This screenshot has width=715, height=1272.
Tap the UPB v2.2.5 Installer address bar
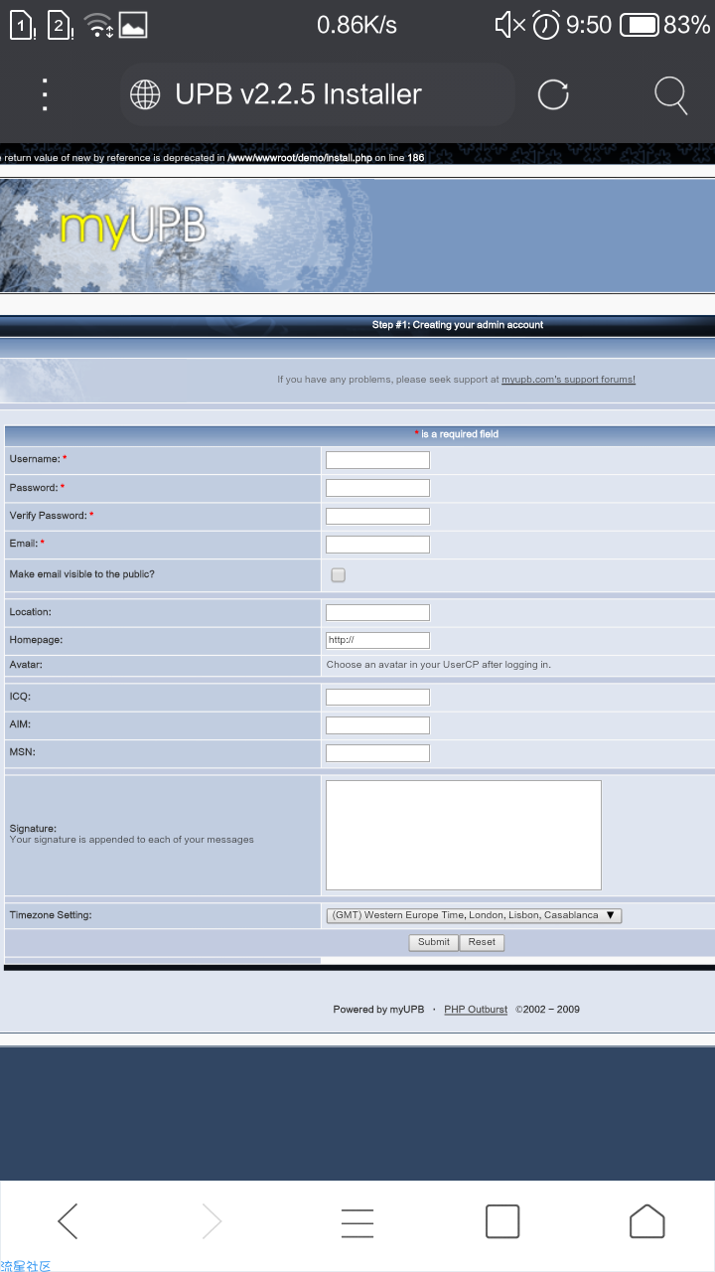318,94
